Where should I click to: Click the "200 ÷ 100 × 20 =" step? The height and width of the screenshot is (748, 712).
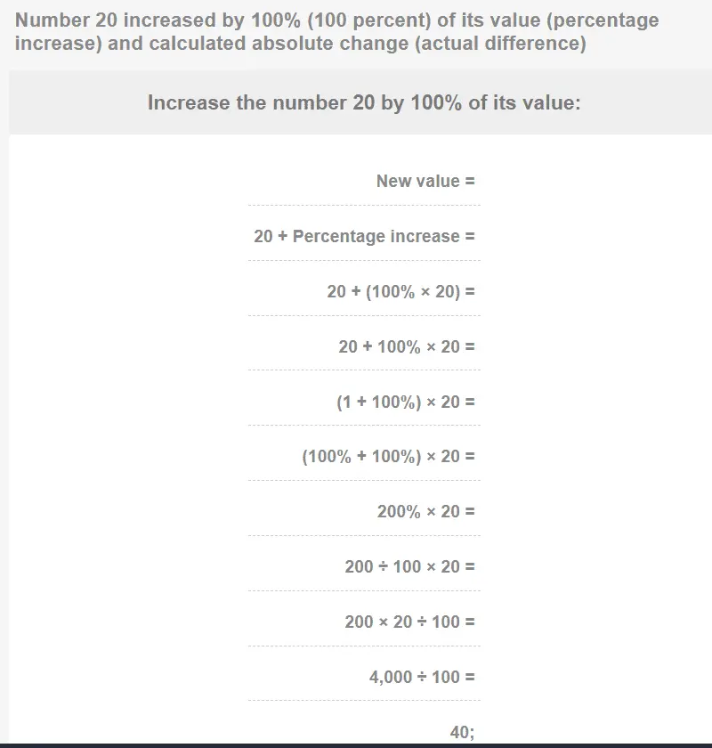410,566
